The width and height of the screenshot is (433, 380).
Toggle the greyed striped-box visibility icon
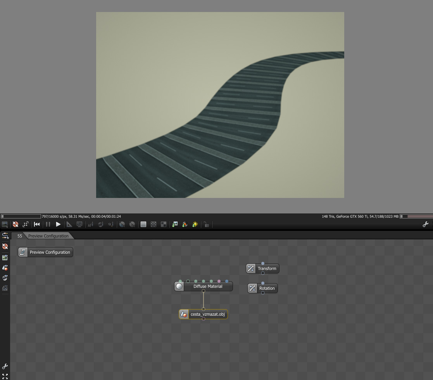click(x=5, y=288)
